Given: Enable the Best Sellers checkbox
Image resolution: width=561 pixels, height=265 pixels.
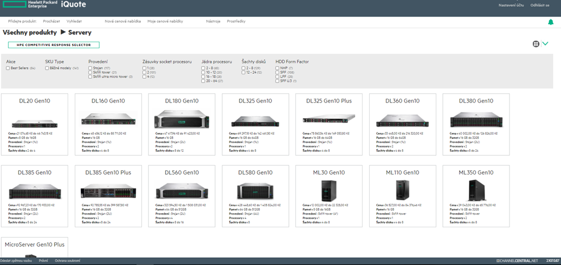Looking at the screenshot, I should (x=8, y=68).
